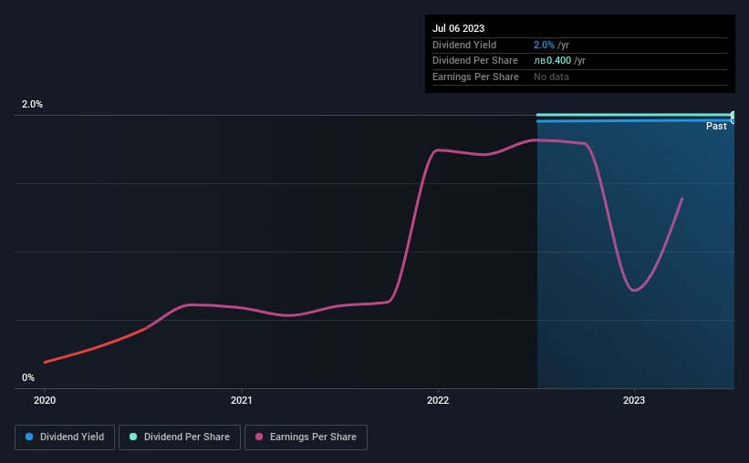Click the 2.0% y-axis label
Screen dimensions: 749x463
(x=32, y=104)
